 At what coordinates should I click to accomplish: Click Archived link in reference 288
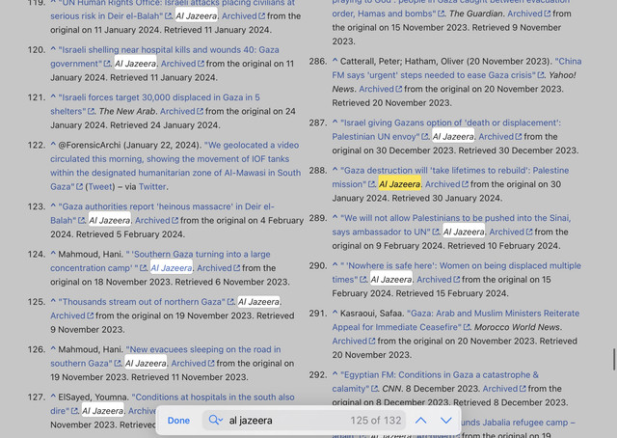click(x=446, y=184)
